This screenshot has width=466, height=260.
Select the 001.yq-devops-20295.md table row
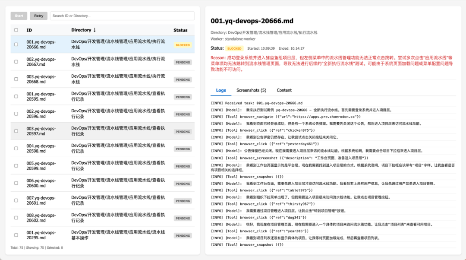coord(41,235)
